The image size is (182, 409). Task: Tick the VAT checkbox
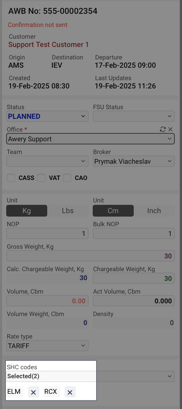(41, 178)
